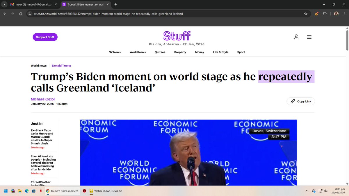
Task: Open the Stuff hamburger menu
Action: point(309,37)
